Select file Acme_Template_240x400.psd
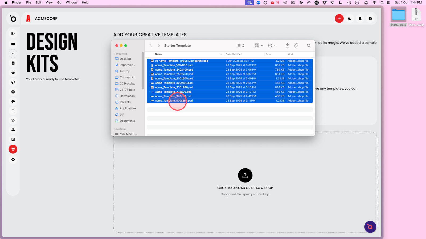 [x=230, y=70]
